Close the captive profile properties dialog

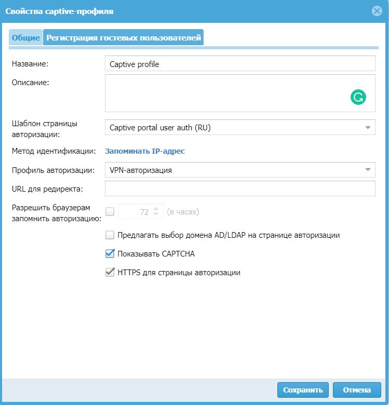(x=377, y=11)
